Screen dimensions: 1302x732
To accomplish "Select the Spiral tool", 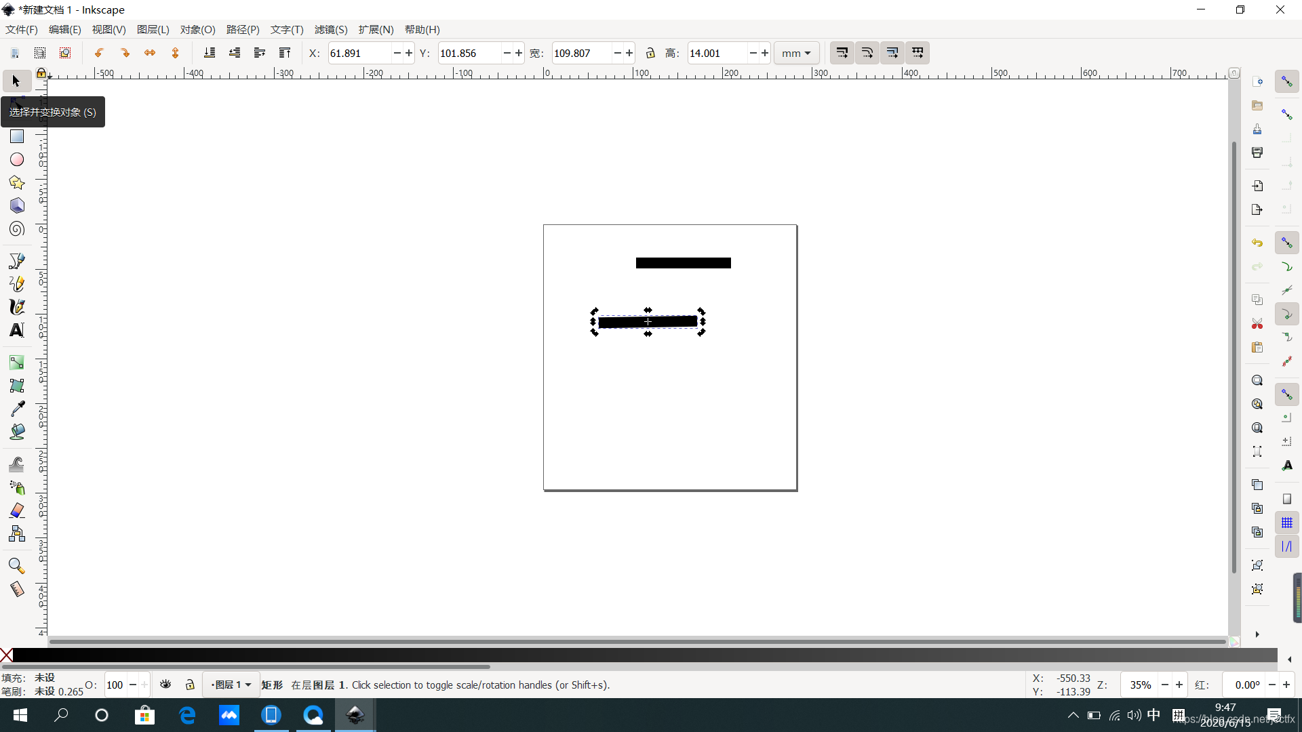I will pos(17,229).
